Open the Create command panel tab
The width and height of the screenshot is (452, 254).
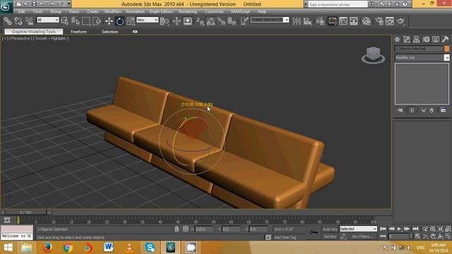397,40
